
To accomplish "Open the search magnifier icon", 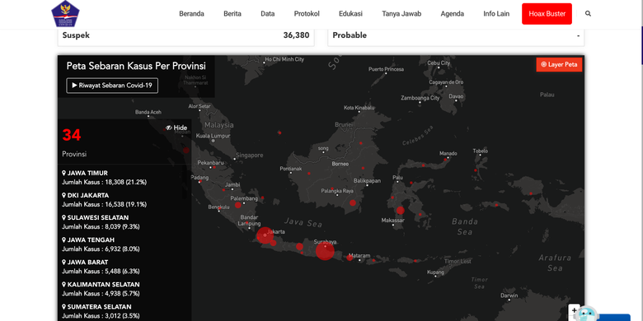I will [x=588, y=13].
